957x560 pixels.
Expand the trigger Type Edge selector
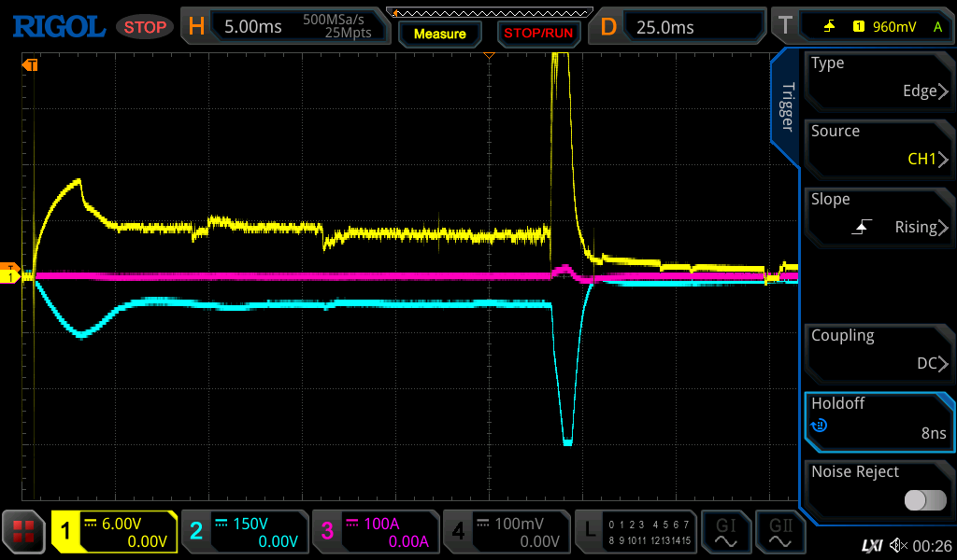coord(878,77)
